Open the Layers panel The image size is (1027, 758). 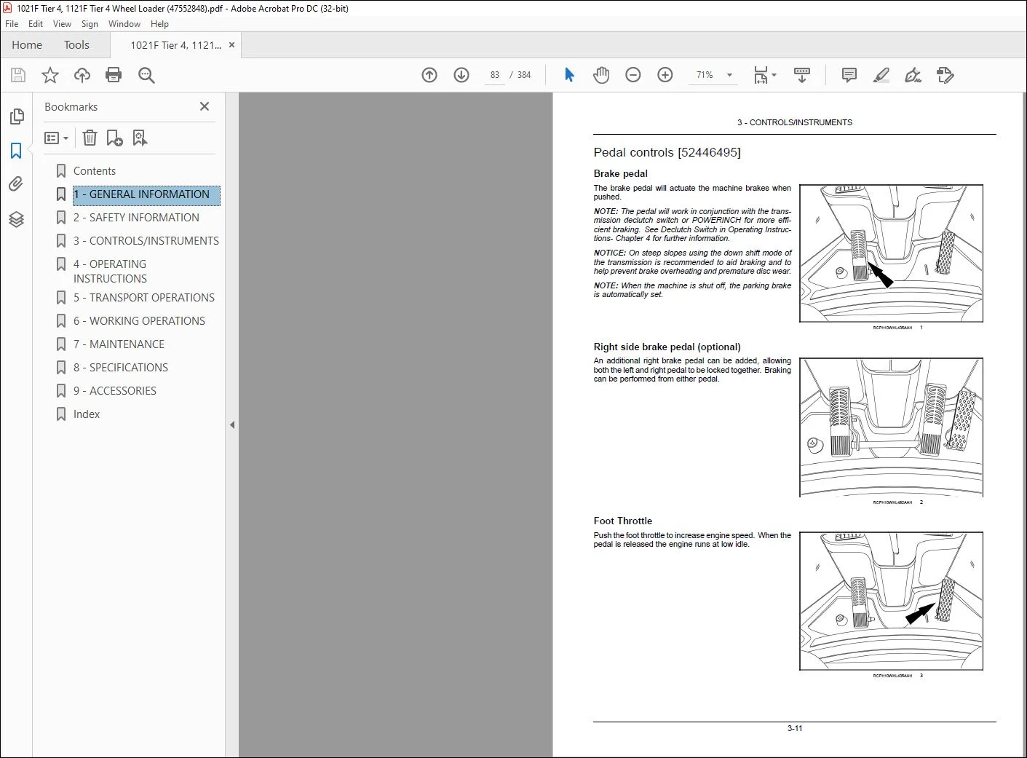pos(16,219)
